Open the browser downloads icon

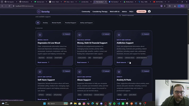[x=175, y=6]
